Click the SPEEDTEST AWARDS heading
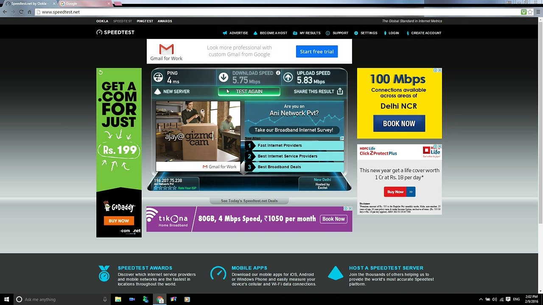543x305 pixels. click(x=145, y=268)
